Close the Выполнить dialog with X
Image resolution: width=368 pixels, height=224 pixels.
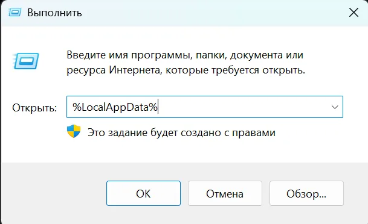[x=353, y=13]
